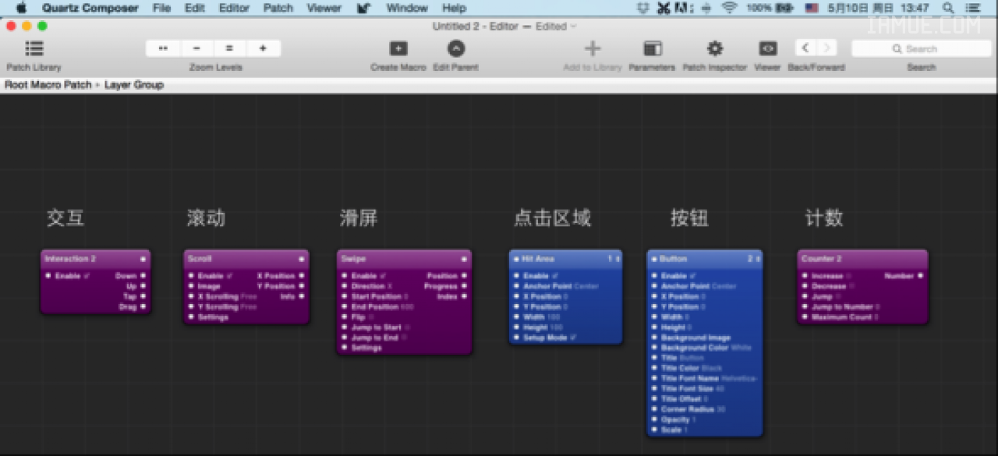The width and height of the screenshot is (998, 456).
Task: Zoom in with the plus button
Action: tap(264, 48)
